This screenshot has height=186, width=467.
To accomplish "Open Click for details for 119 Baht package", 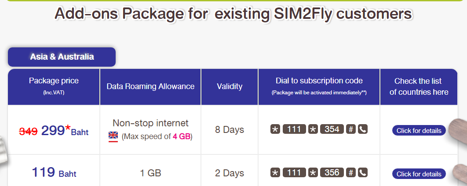I will [419, 174].
